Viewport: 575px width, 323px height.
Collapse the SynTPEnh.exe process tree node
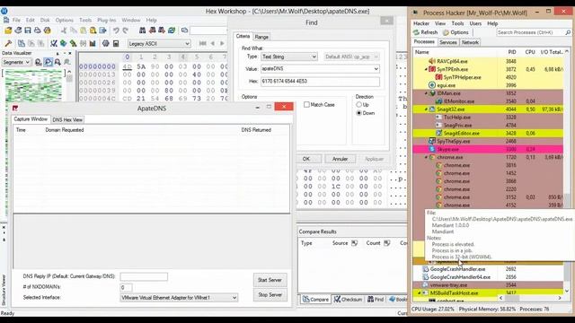(x=426, y=69)
